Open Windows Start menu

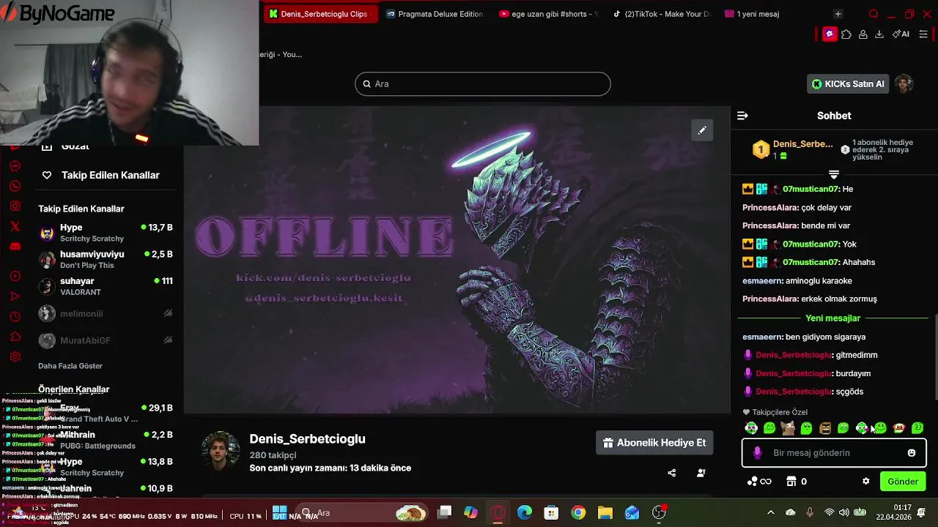(x=279, y=512)
